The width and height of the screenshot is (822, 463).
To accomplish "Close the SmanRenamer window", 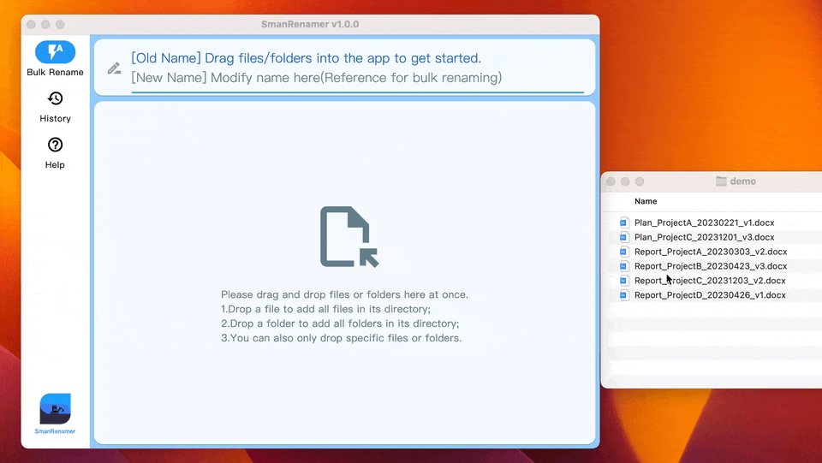I will [x=32, y=25].
